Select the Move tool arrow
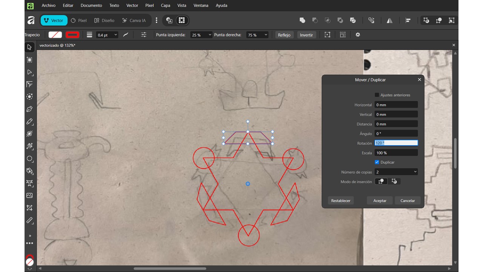 tap(29, 47)
